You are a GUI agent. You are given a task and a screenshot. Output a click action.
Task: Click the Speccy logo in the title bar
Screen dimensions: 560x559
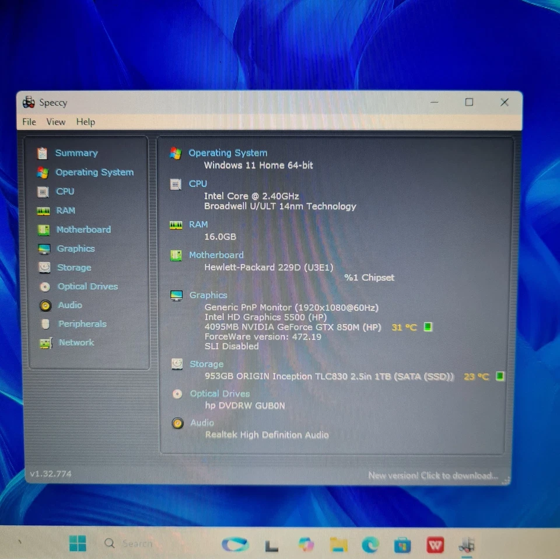[x=28, y=102]
